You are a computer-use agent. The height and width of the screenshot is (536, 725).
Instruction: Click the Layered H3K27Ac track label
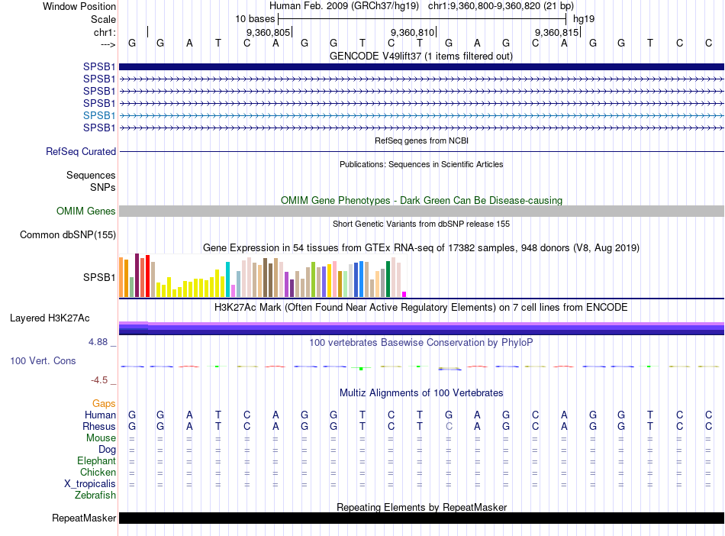(x=50, y=318)
